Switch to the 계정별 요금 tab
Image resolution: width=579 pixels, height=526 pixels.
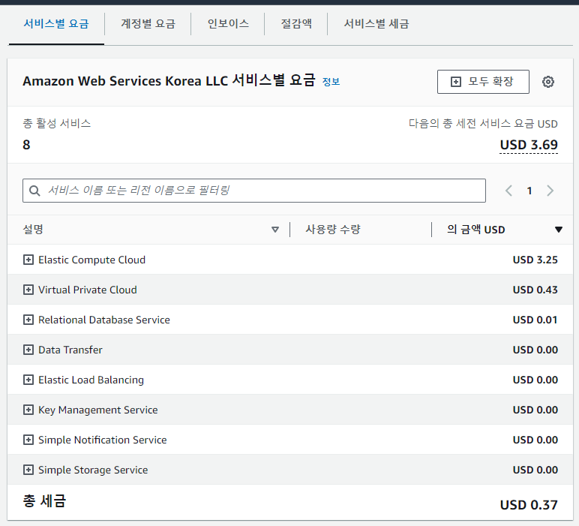point(148,24)
